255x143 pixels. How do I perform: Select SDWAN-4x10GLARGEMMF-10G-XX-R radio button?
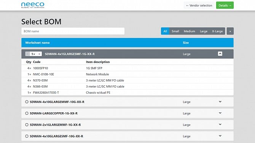click(27, 102)
